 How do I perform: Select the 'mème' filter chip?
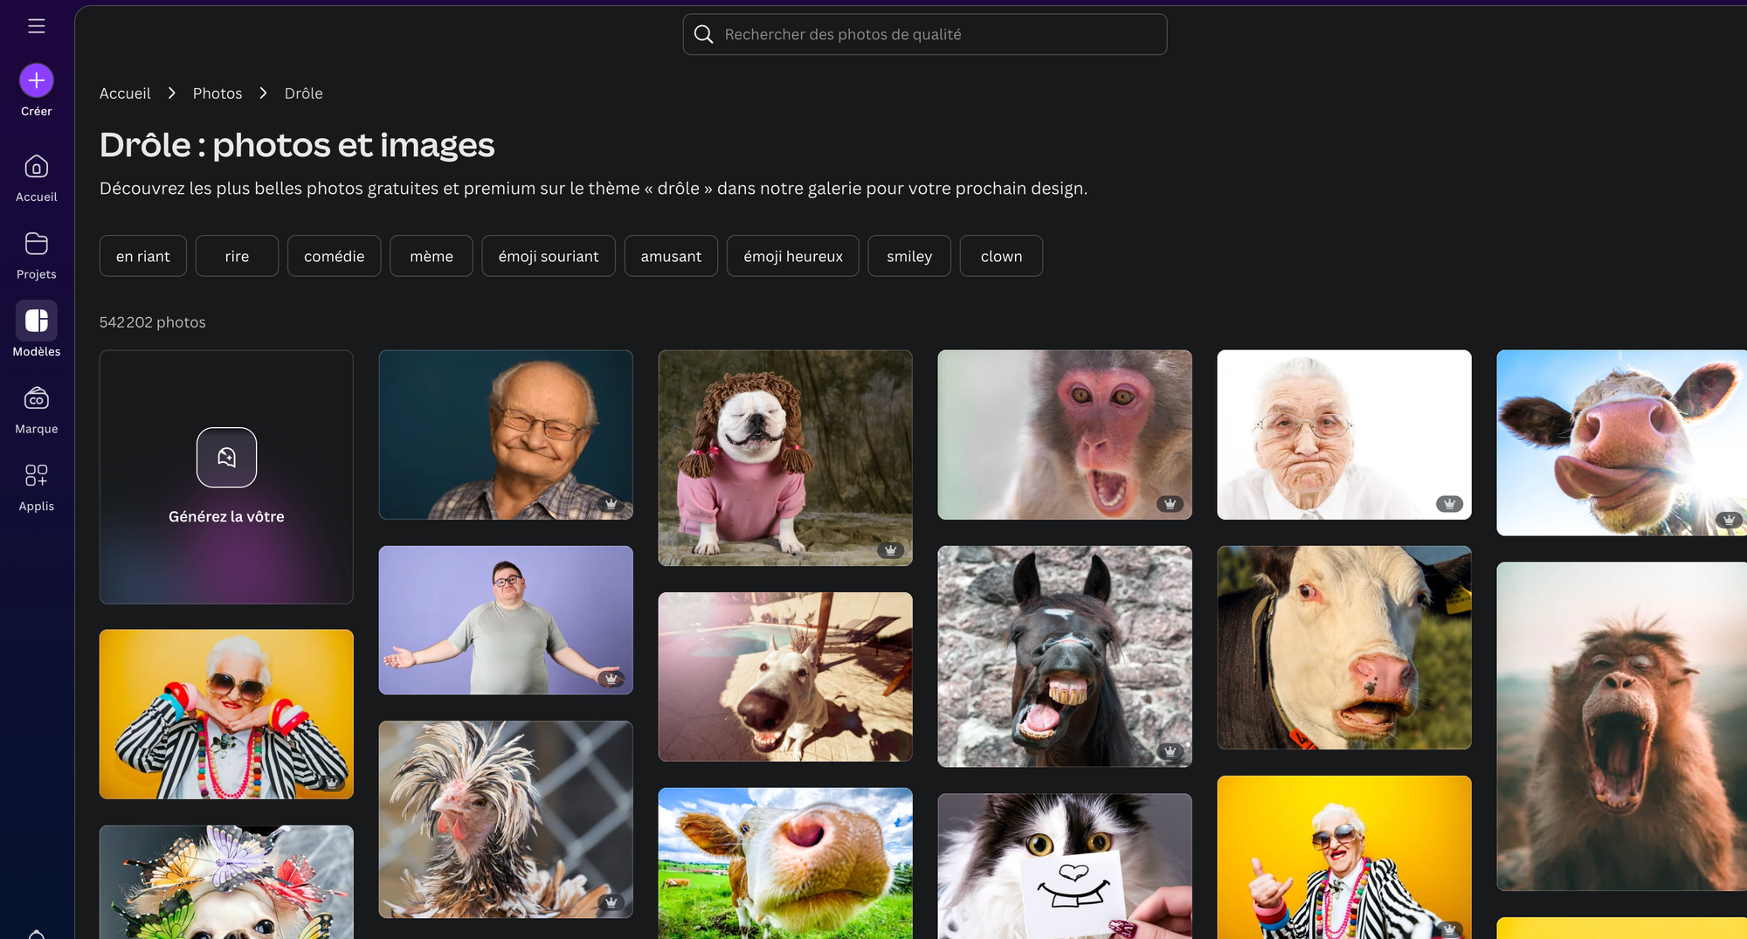click(431, 256)
